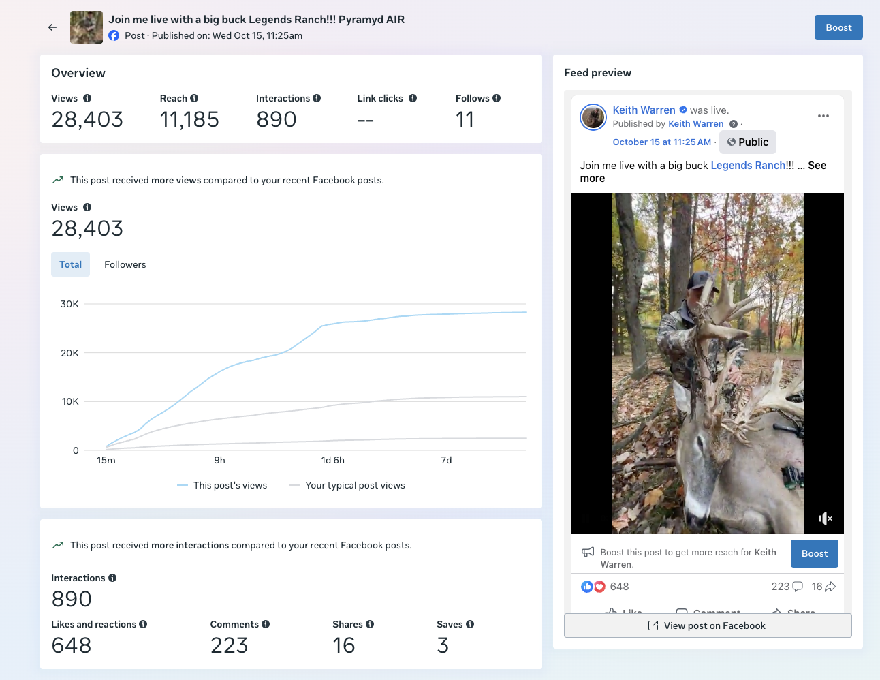Select the Total views tab
The height and width of the screenshot is (680, 880).
pos(70,264)
